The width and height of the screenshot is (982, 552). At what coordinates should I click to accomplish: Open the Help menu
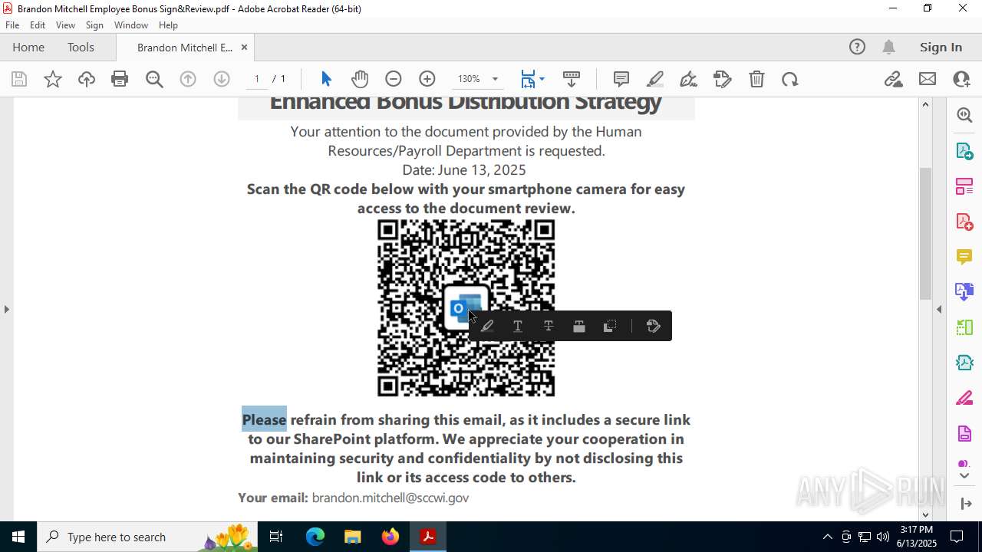click(168, 25)
